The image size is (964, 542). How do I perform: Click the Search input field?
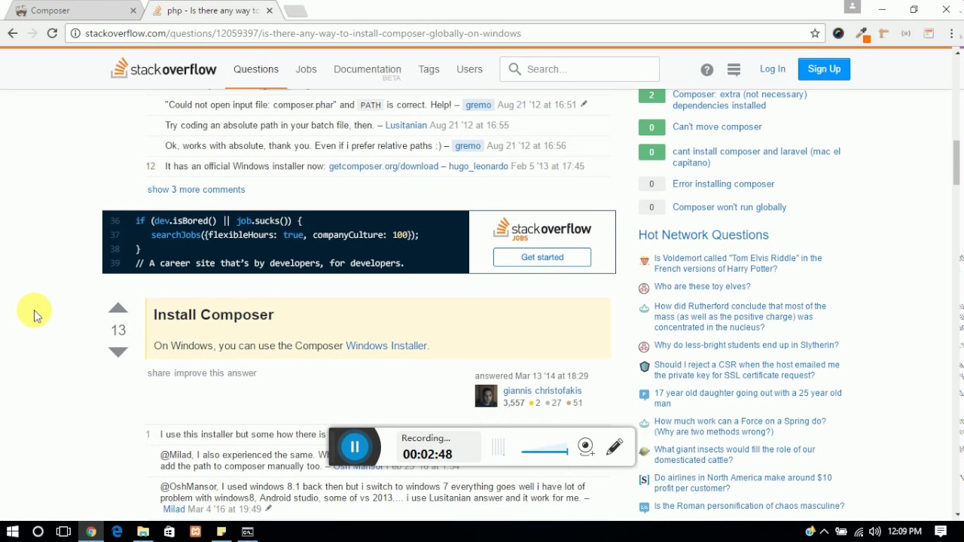(579, 69)
